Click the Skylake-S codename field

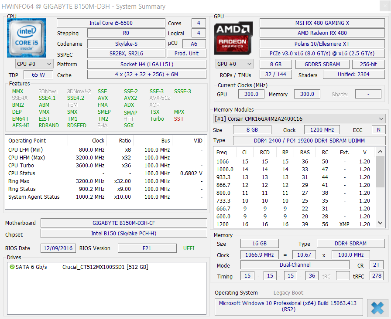point(126,44)
